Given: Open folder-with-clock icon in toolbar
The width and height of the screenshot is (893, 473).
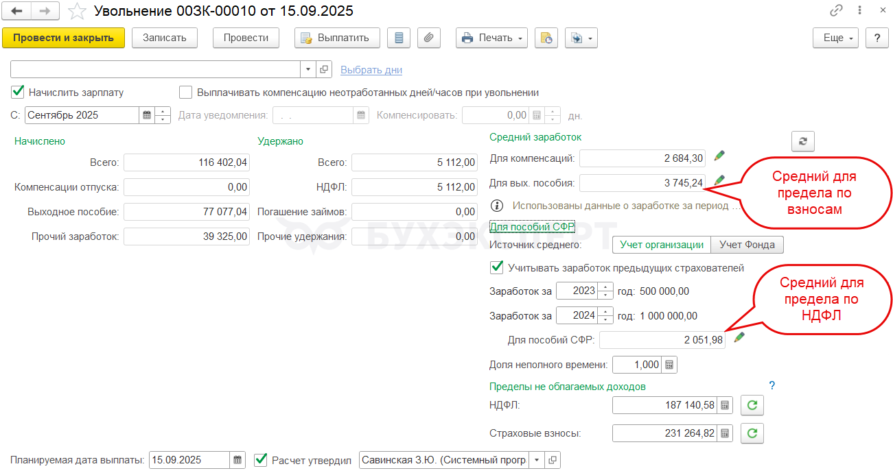Looking at the screenshot, I should [x=546, y=38].
